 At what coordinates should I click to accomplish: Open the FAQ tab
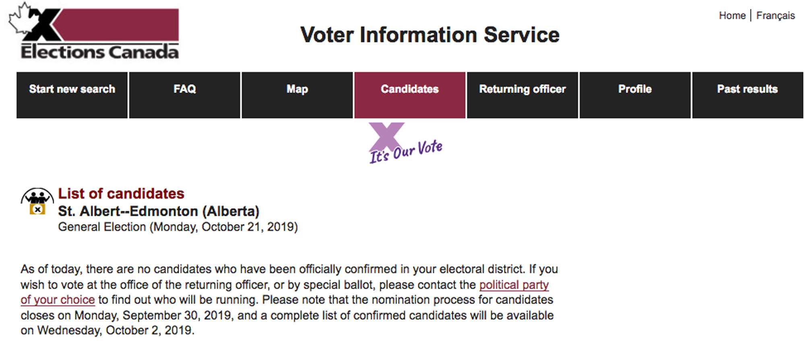[185, 95]
